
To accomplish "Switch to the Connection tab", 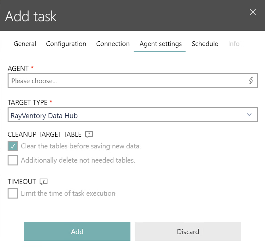I will coord(113,44).
